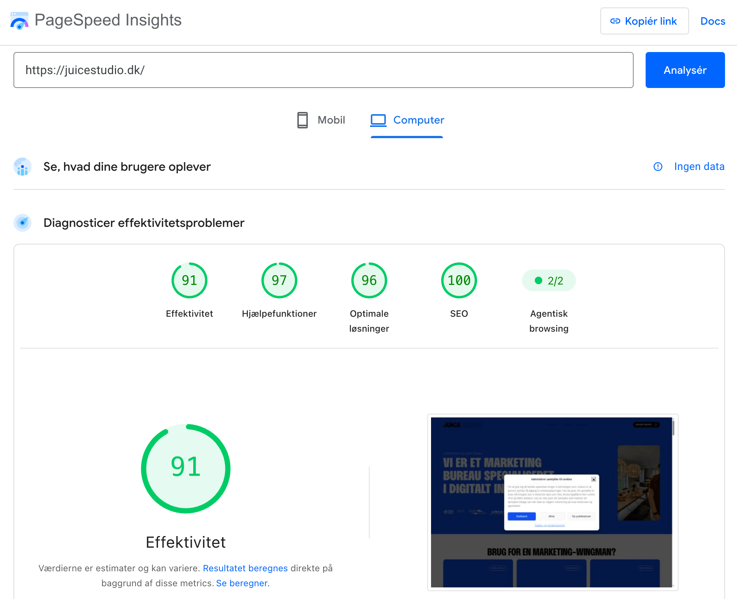Screen dimensions: 737x599
Task: Click Se, hvad dine brugere oplever heading
Action: (x=127, y=167)
